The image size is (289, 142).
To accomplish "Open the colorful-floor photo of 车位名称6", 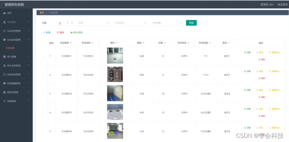I will click(x=115, y=131).
